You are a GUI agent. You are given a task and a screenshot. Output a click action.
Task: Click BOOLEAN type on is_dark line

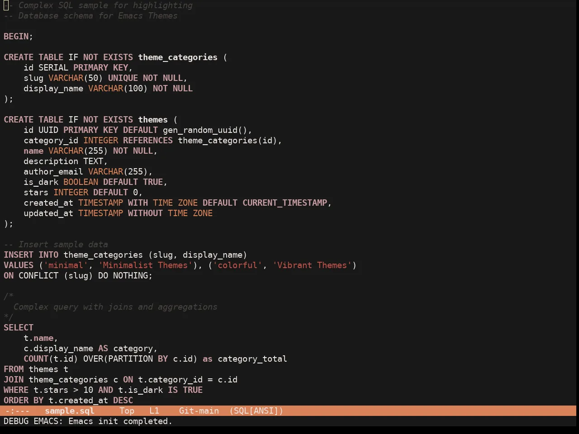[81, 182]
